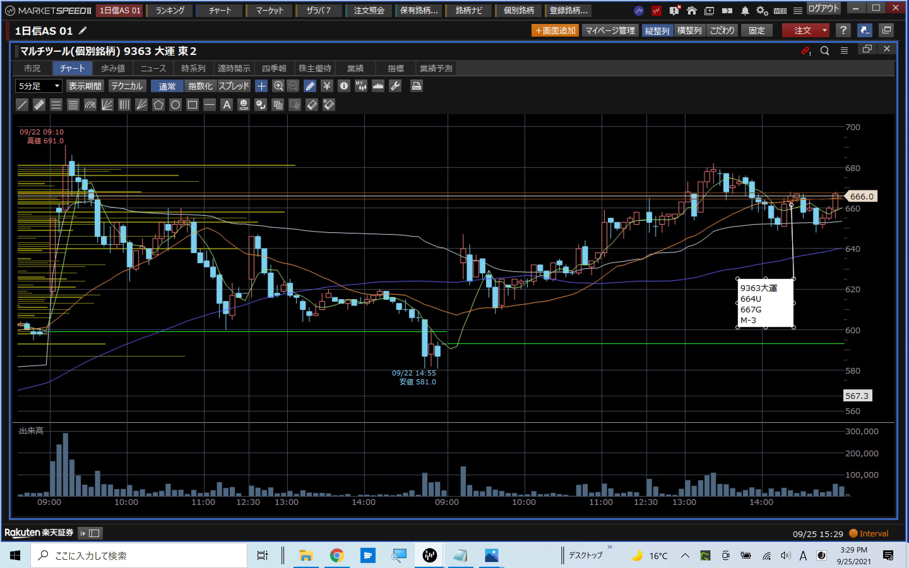909x568 pixels.
Task: Switch chart mode to 指数化
Action: click(x=200, y=86)
